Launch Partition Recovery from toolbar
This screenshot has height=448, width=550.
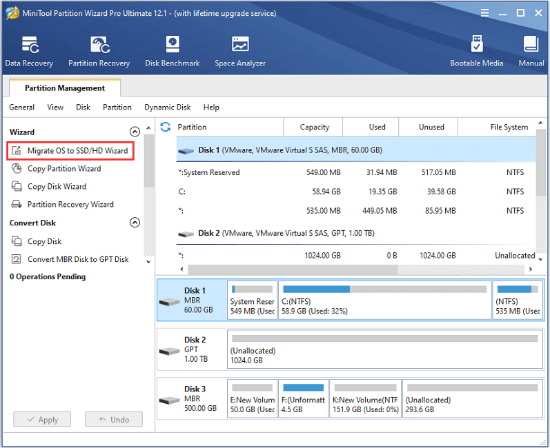tap(99, 51)
